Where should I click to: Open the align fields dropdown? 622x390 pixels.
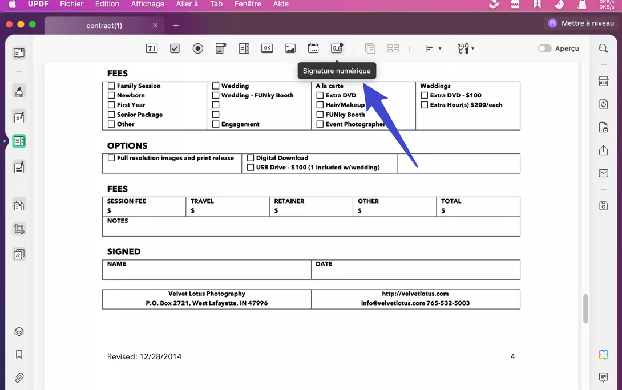coord(433,48)
